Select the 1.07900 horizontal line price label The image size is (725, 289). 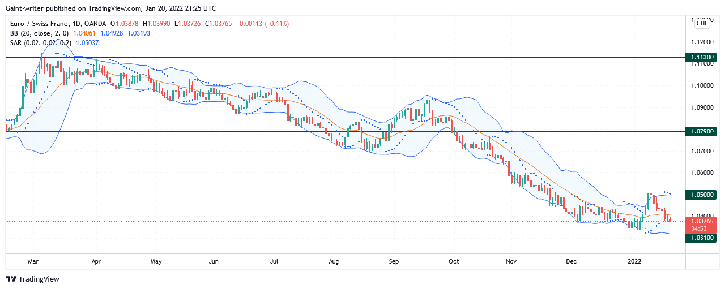click(702, 131)
